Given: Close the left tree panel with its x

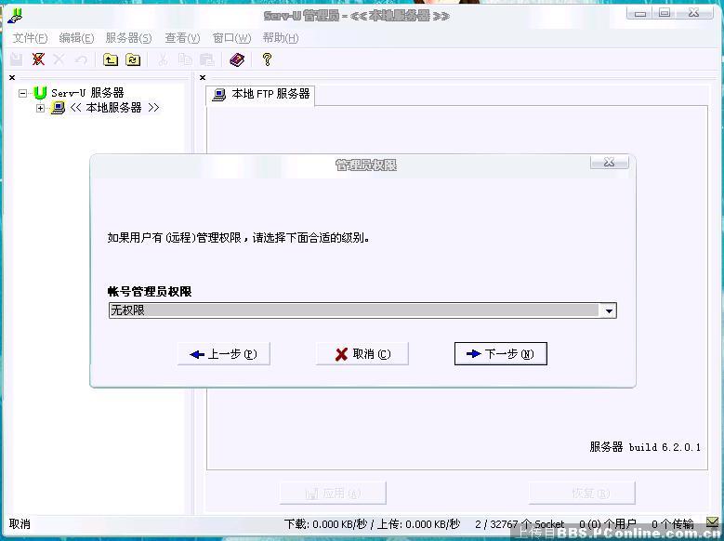Looking at the screenshot, I should (12, 78).
